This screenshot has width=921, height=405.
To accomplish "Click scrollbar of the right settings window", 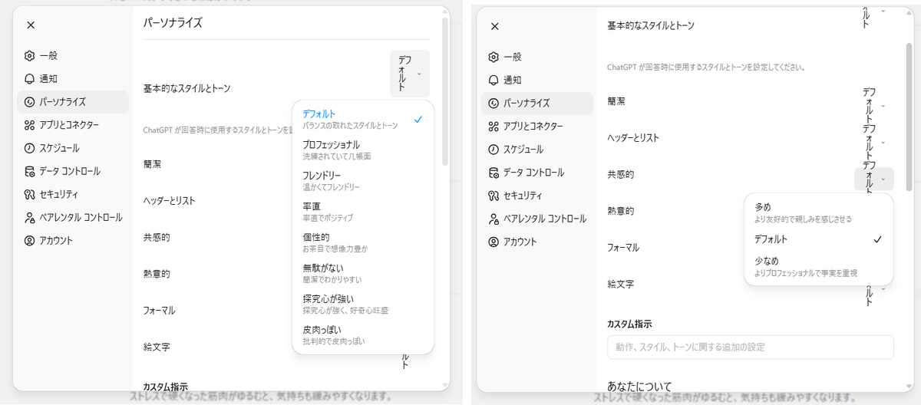I will coord(909,115).
